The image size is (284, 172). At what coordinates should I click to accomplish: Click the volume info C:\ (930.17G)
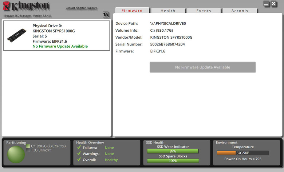tap(161, 30)
